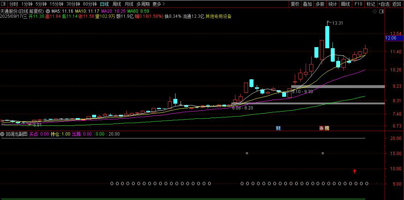Select the 周线 weekly period tab

[x=117, y=4]
